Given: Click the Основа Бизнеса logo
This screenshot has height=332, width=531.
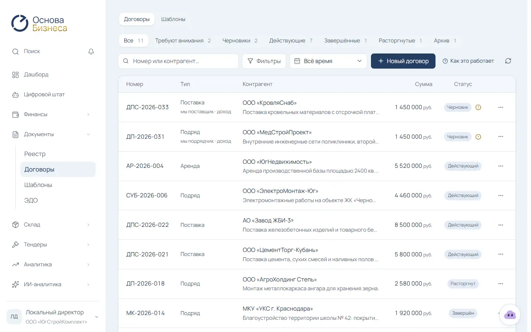Looking at the screenshot, I should [39, 24].
